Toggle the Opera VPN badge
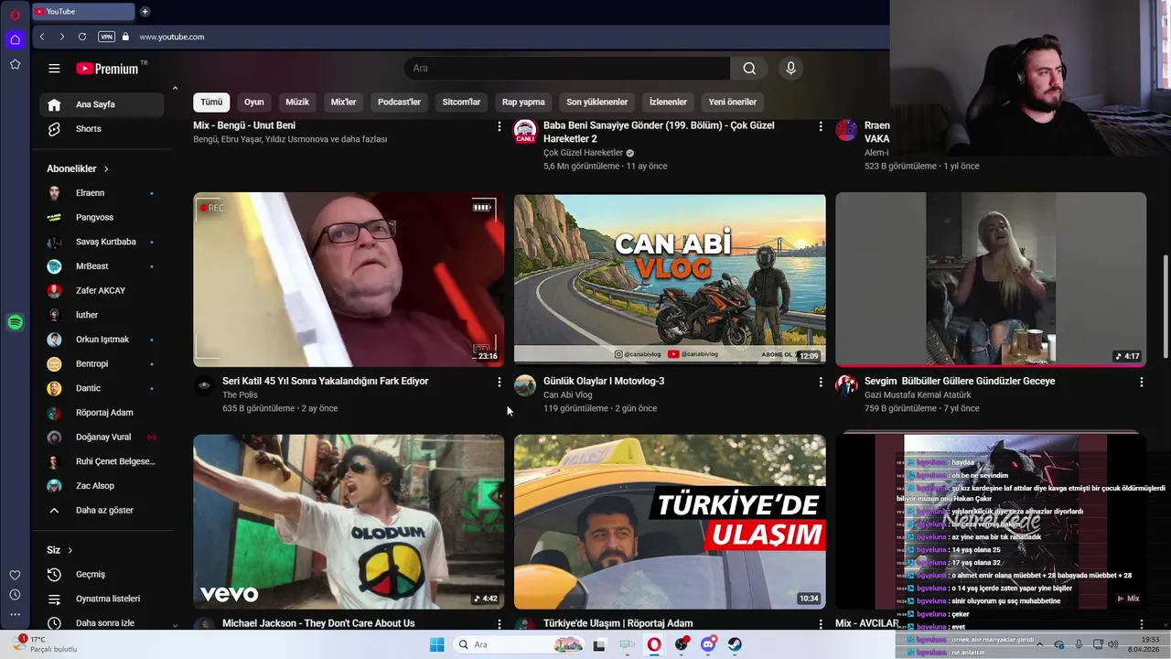 106,37
